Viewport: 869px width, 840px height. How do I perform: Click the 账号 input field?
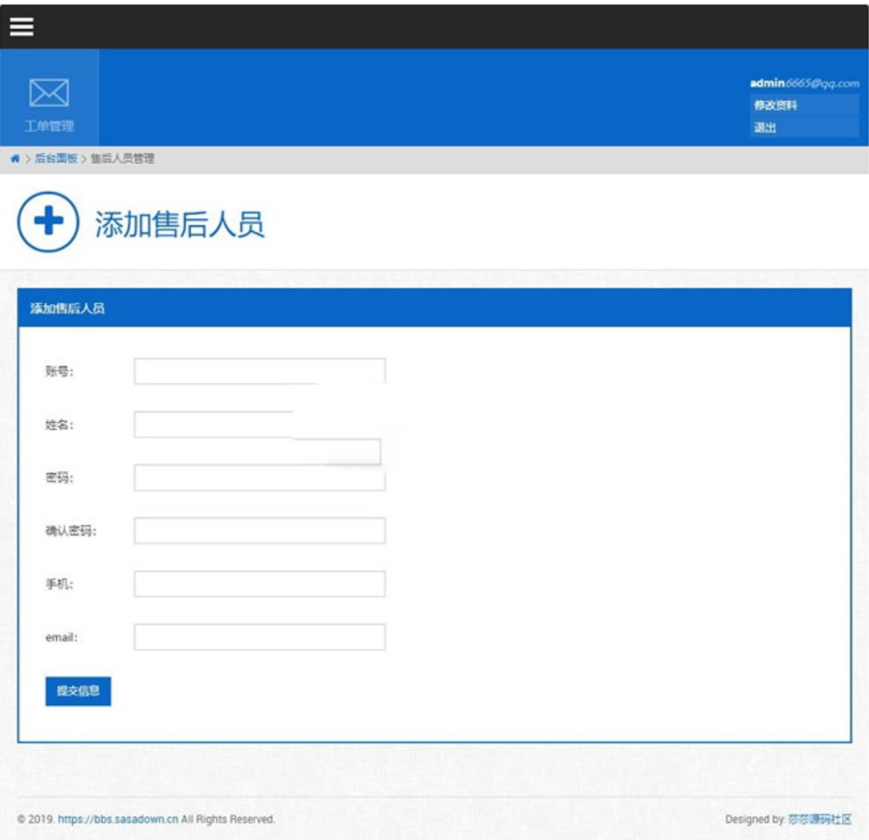point(259,369)
